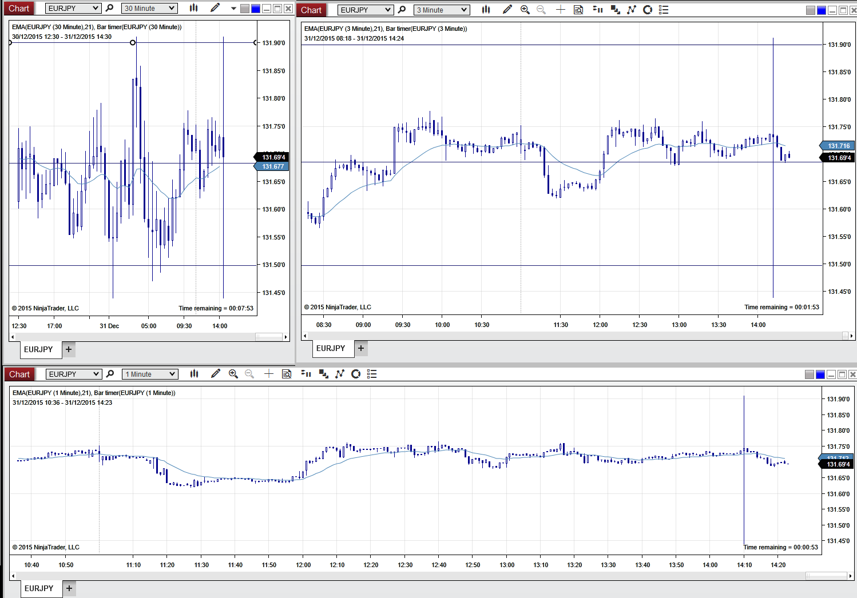
Task: Open the 30 Minute interval dropdown
Action: 149,8
